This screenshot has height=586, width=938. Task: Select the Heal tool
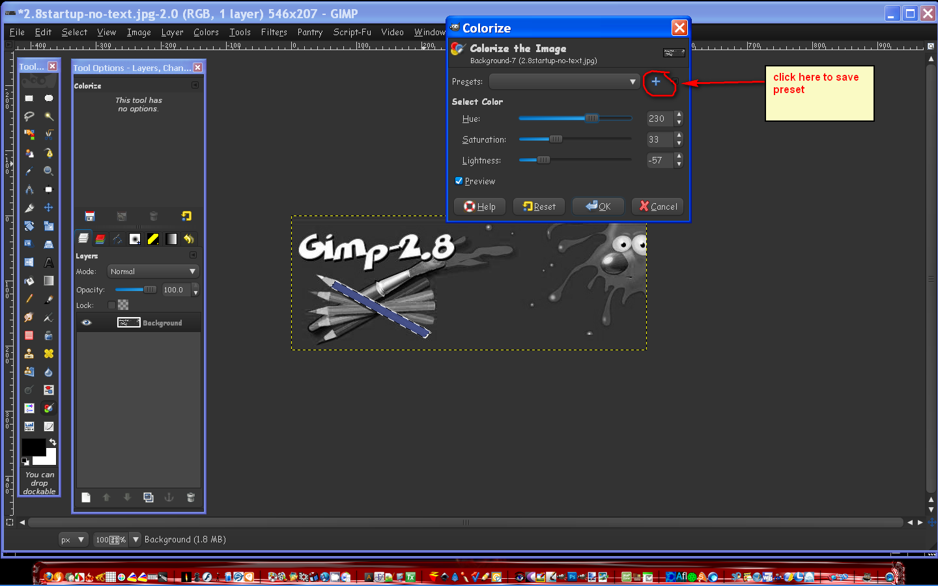point(49,354)
